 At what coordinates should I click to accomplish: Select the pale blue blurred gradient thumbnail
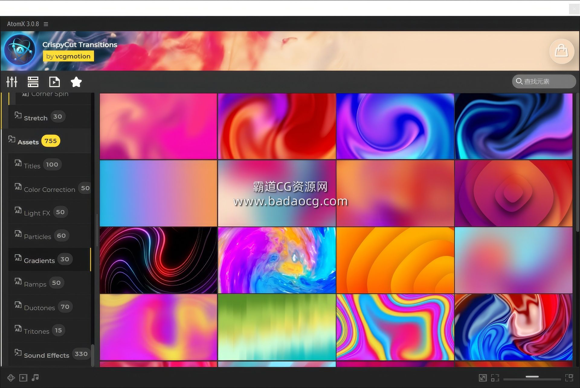pyautogui.click(x=514, y=260)
